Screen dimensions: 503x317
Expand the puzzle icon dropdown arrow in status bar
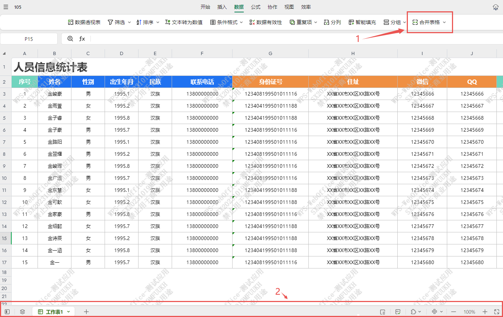click(420, 312)
